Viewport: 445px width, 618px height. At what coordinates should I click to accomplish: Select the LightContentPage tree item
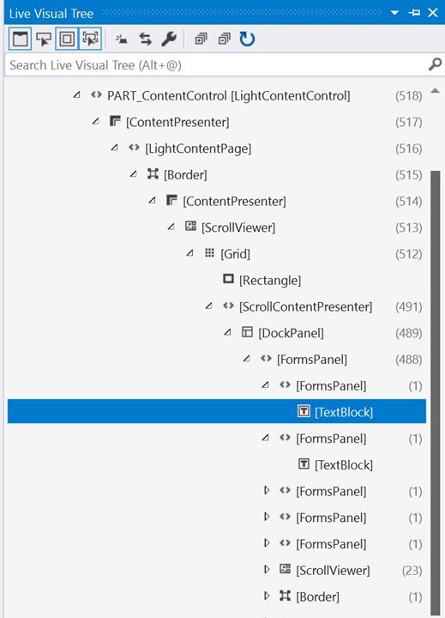198,148
